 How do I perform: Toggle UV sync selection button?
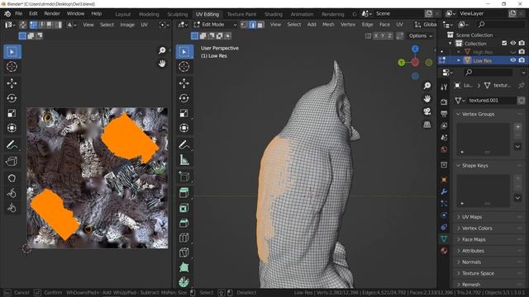point(23,25)
